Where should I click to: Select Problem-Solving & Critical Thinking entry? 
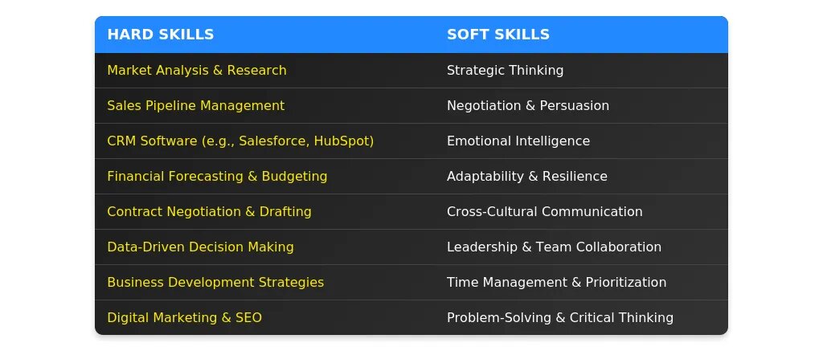[x=560, y=318]
